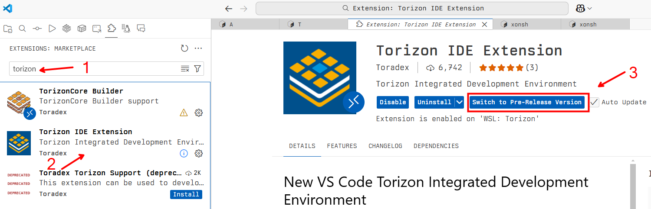The image size is (651, 209).
Task: Switch to the Changelog tab
Action: 385,146
